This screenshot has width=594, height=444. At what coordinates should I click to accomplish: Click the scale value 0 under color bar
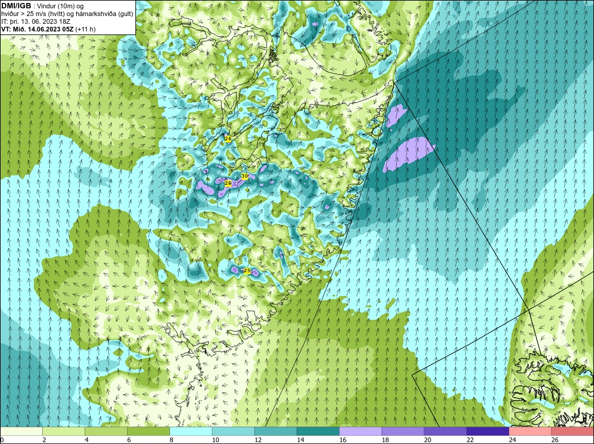[2, 440]
